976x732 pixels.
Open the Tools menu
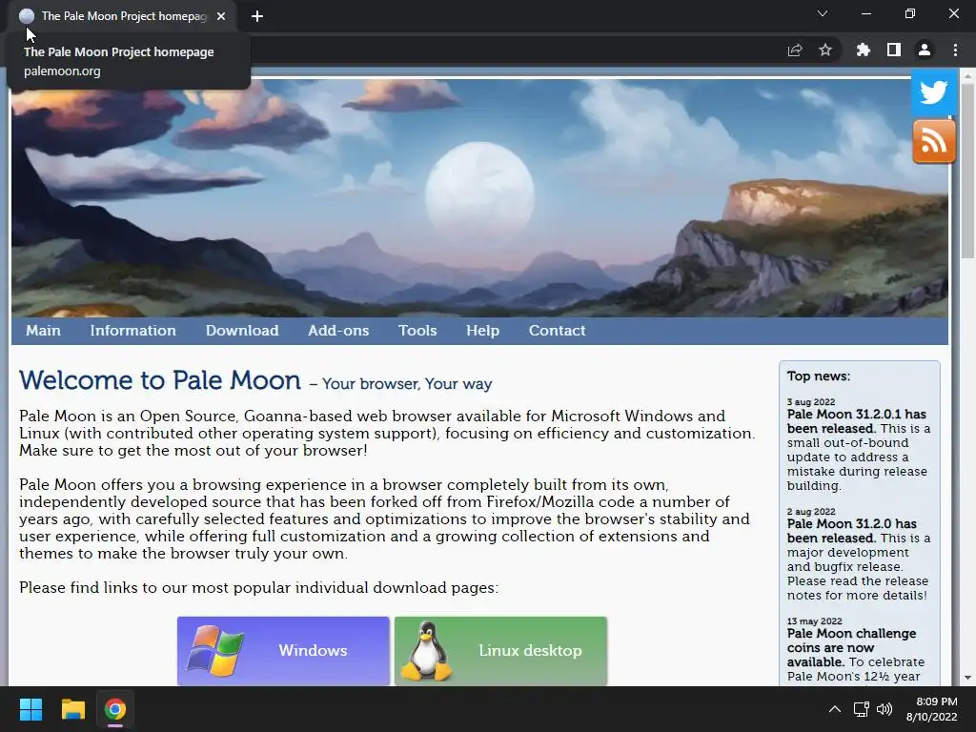click(417, 331)
